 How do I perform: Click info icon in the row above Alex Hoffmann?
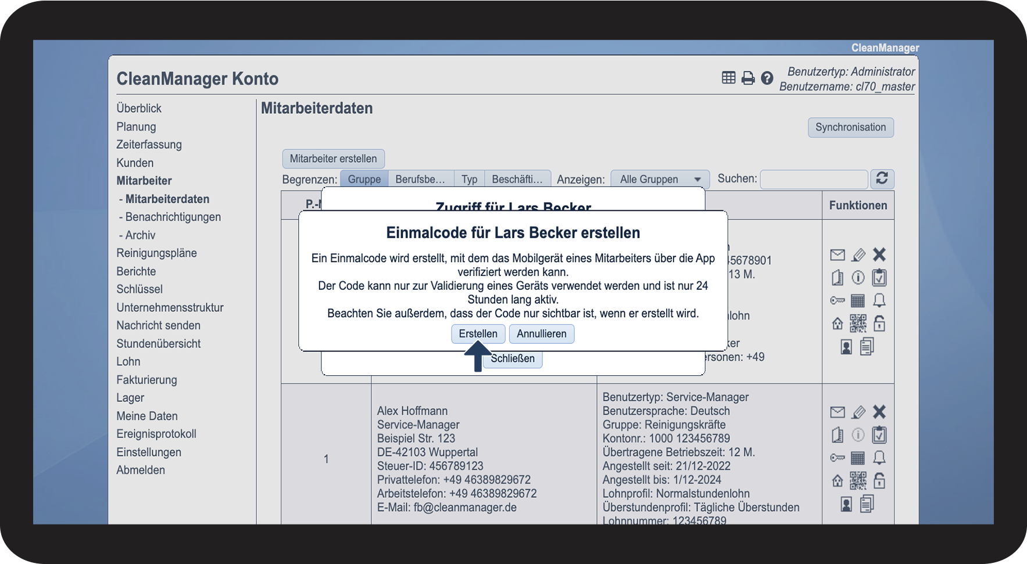(x=858, y=278)
